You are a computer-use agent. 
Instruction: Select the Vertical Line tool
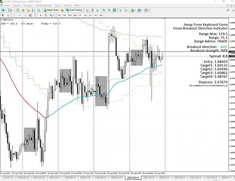point(14,15)
